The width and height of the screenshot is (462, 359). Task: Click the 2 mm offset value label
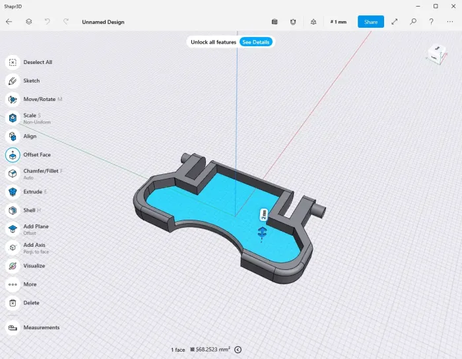[x=264, y=214]
